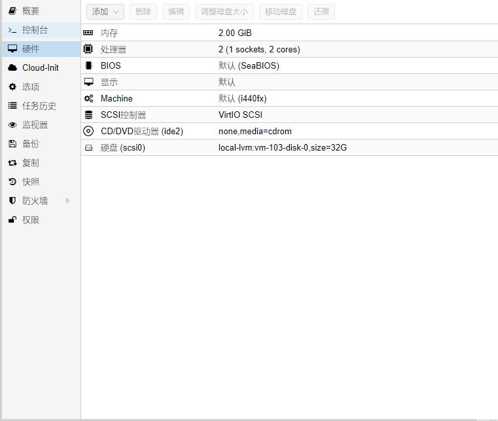Select the 显示 row label

[x=109, y=82]
